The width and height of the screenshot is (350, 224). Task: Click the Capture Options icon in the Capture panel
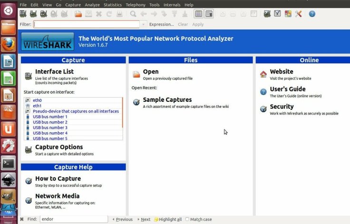point(29,150)
